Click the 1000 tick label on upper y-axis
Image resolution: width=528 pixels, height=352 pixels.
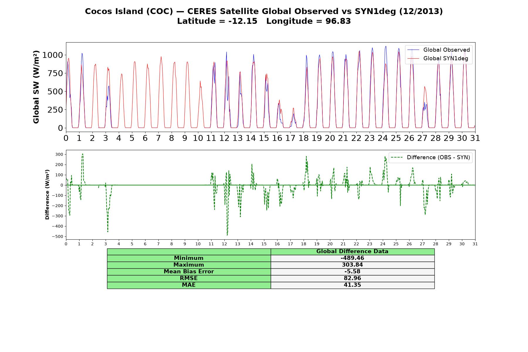53,55
